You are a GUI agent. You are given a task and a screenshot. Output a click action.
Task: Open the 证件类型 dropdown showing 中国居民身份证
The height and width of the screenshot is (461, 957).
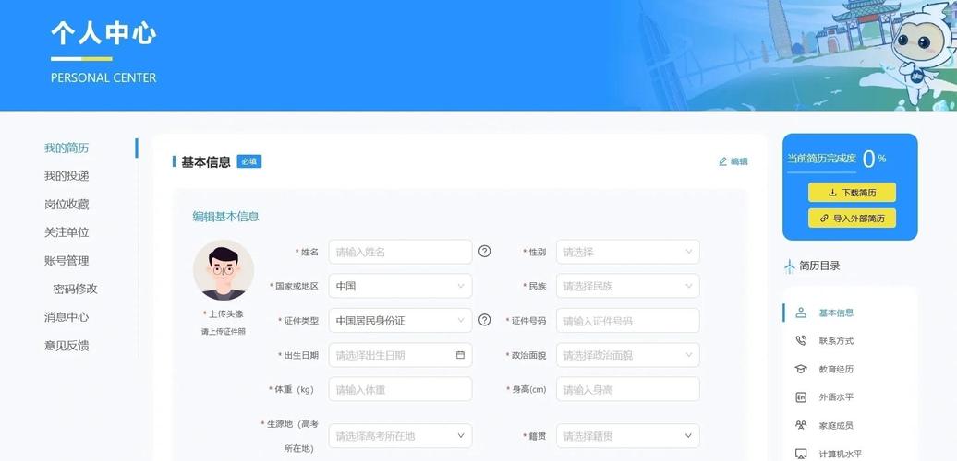pyautogui.click(x=400, y=320)
